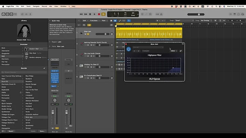Select previous plugin preset arrow
246x138 pixels.
(134, 51)
